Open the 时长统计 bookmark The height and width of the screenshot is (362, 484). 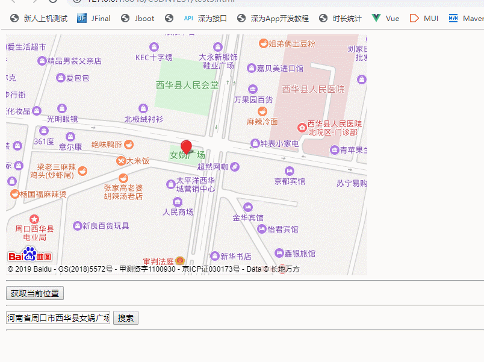pyautogui.click(x=340, y=19)
